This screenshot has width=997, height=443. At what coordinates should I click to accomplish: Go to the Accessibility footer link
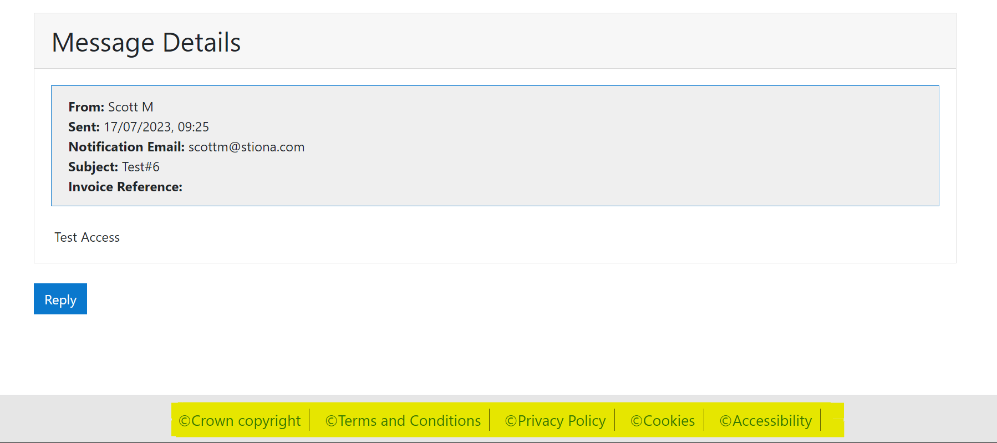[x=772, y=421]
